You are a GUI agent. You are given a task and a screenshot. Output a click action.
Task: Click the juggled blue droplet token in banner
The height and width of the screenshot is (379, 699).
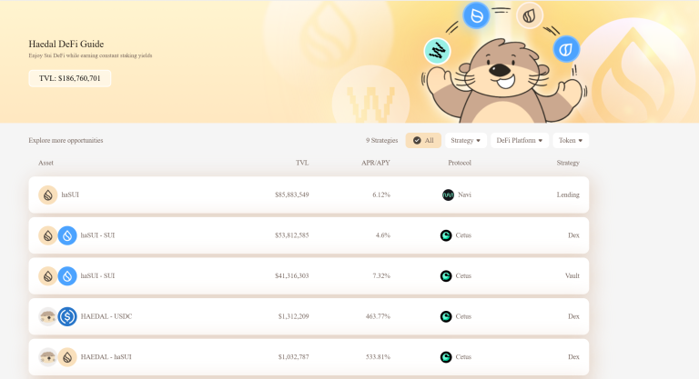(x=476, y=15)
